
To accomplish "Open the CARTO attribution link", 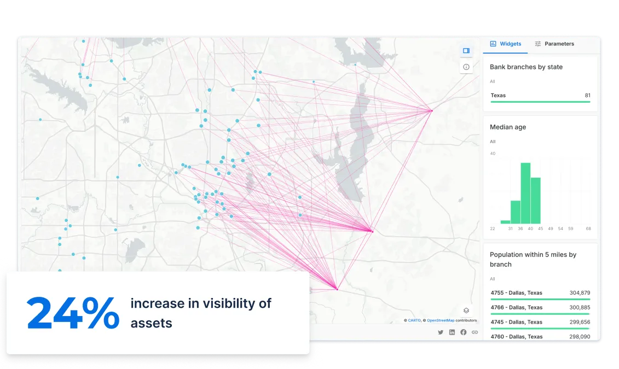I will point(414,320).
